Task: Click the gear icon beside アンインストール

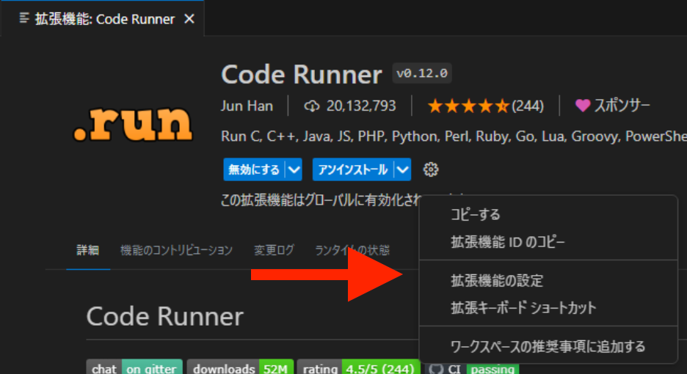Action: tap(431, 170)
